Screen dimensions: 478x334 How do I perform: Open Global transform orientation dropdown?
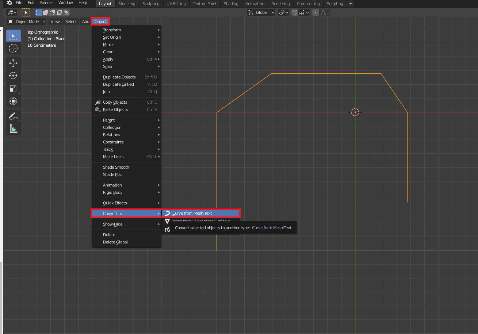(x=261, y=12)
